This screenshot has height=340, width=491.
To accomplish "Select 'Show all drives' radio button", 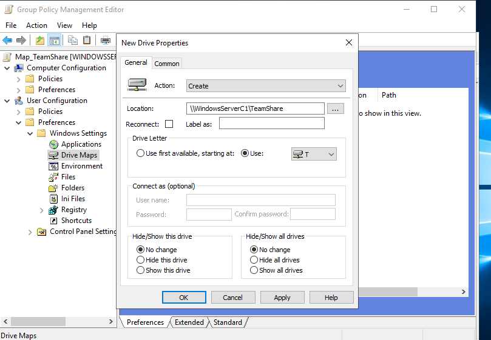I will click(254, 270).
